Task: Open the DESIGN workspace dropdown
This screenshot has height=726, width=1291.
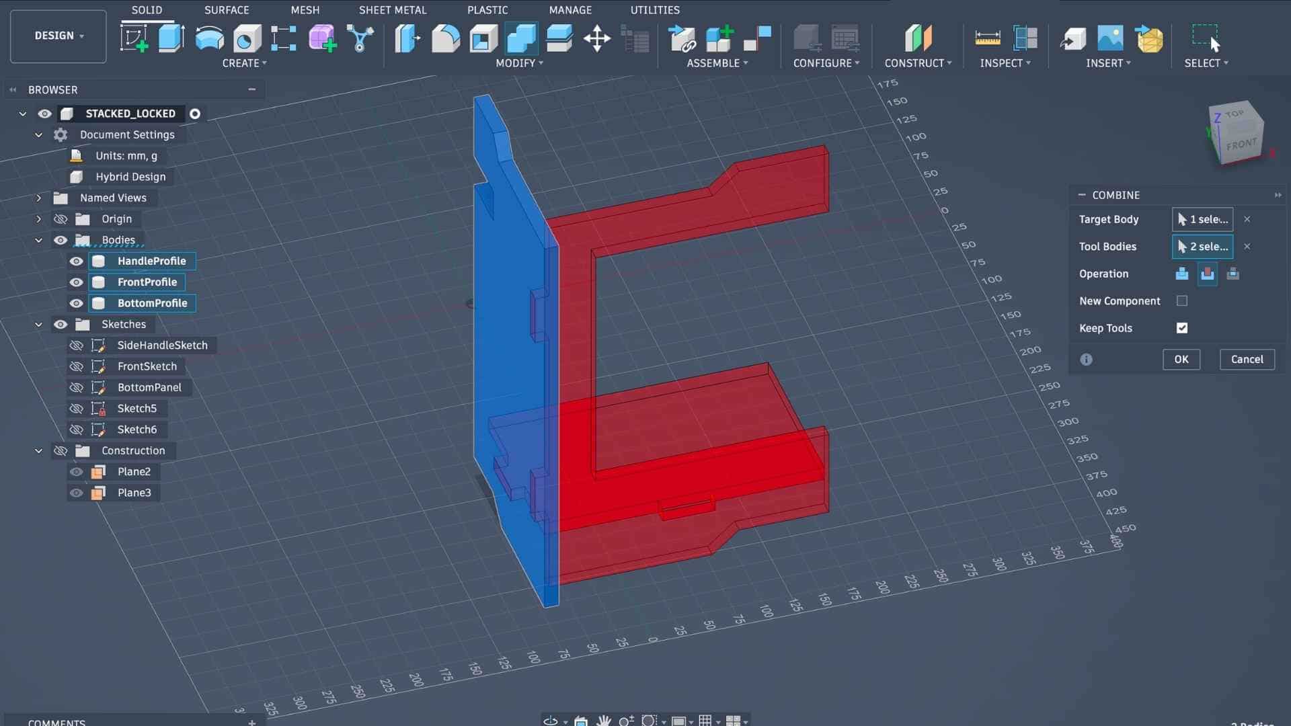Action: tap(58, 36)
